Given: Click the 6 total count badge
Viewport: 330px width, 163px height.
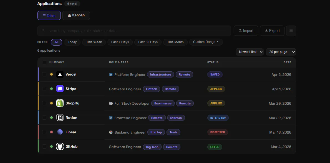Looking at the screenshot, I should [x=72, y=4].
